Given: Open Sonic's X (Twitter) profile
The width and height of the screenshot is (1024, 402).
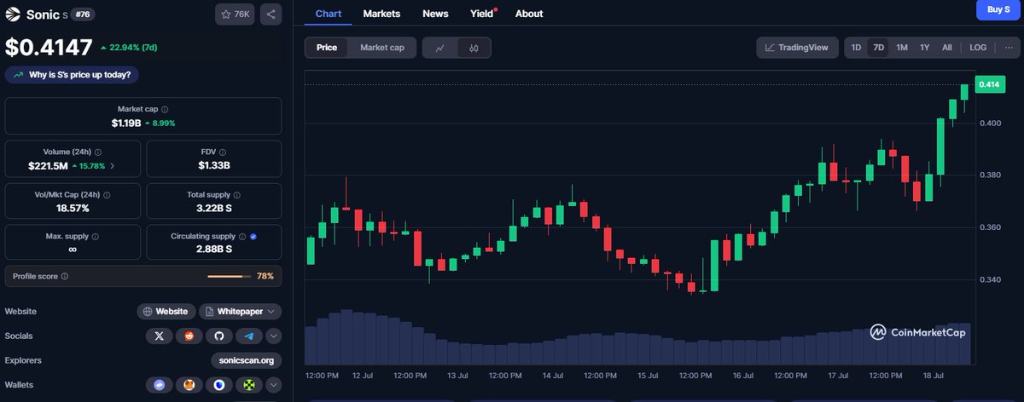Looking at the screenshot, I should 159,336.
